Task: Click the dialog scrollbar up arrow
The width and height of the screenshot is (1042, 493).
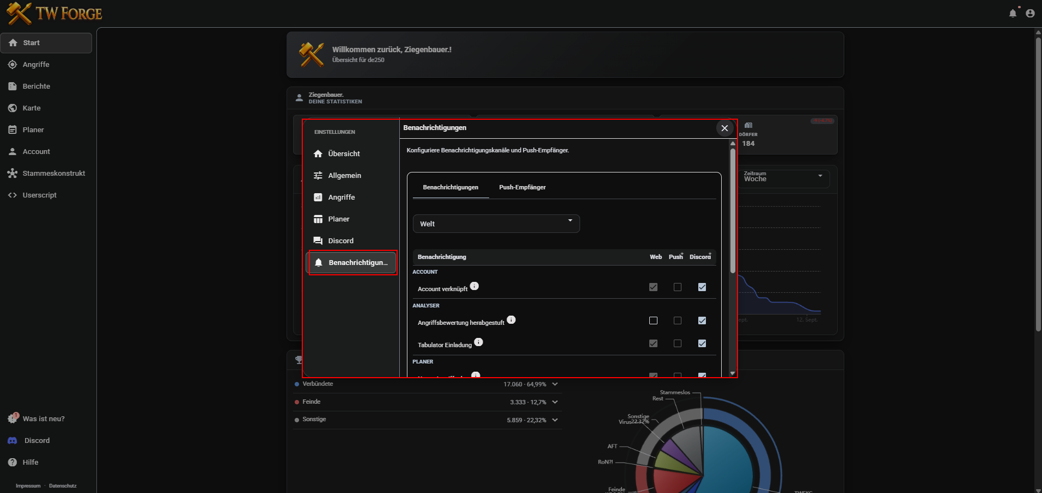Action: tap(733, 143)
